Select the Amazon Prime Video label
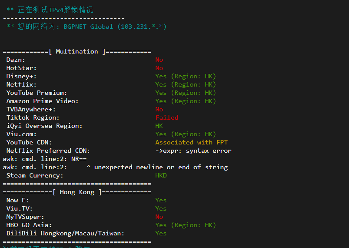The width and height of the screenshot is (349, 248). click(42, 101)
